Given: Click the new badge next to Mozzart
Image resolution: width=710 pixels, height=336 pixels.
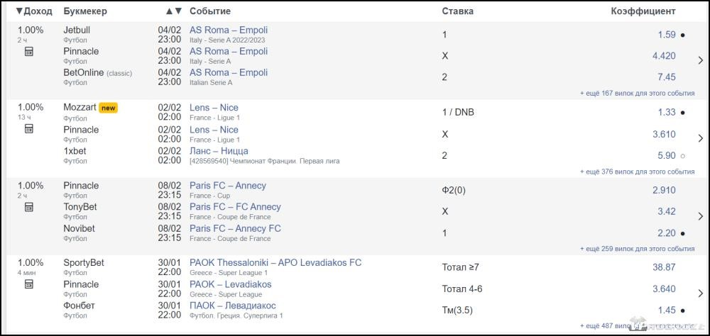Looking at the screenshot, I should tap(108, 108).
